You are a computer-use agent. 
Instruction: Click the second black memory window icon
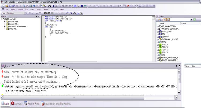pyautogui.click(x=49, y=13)
